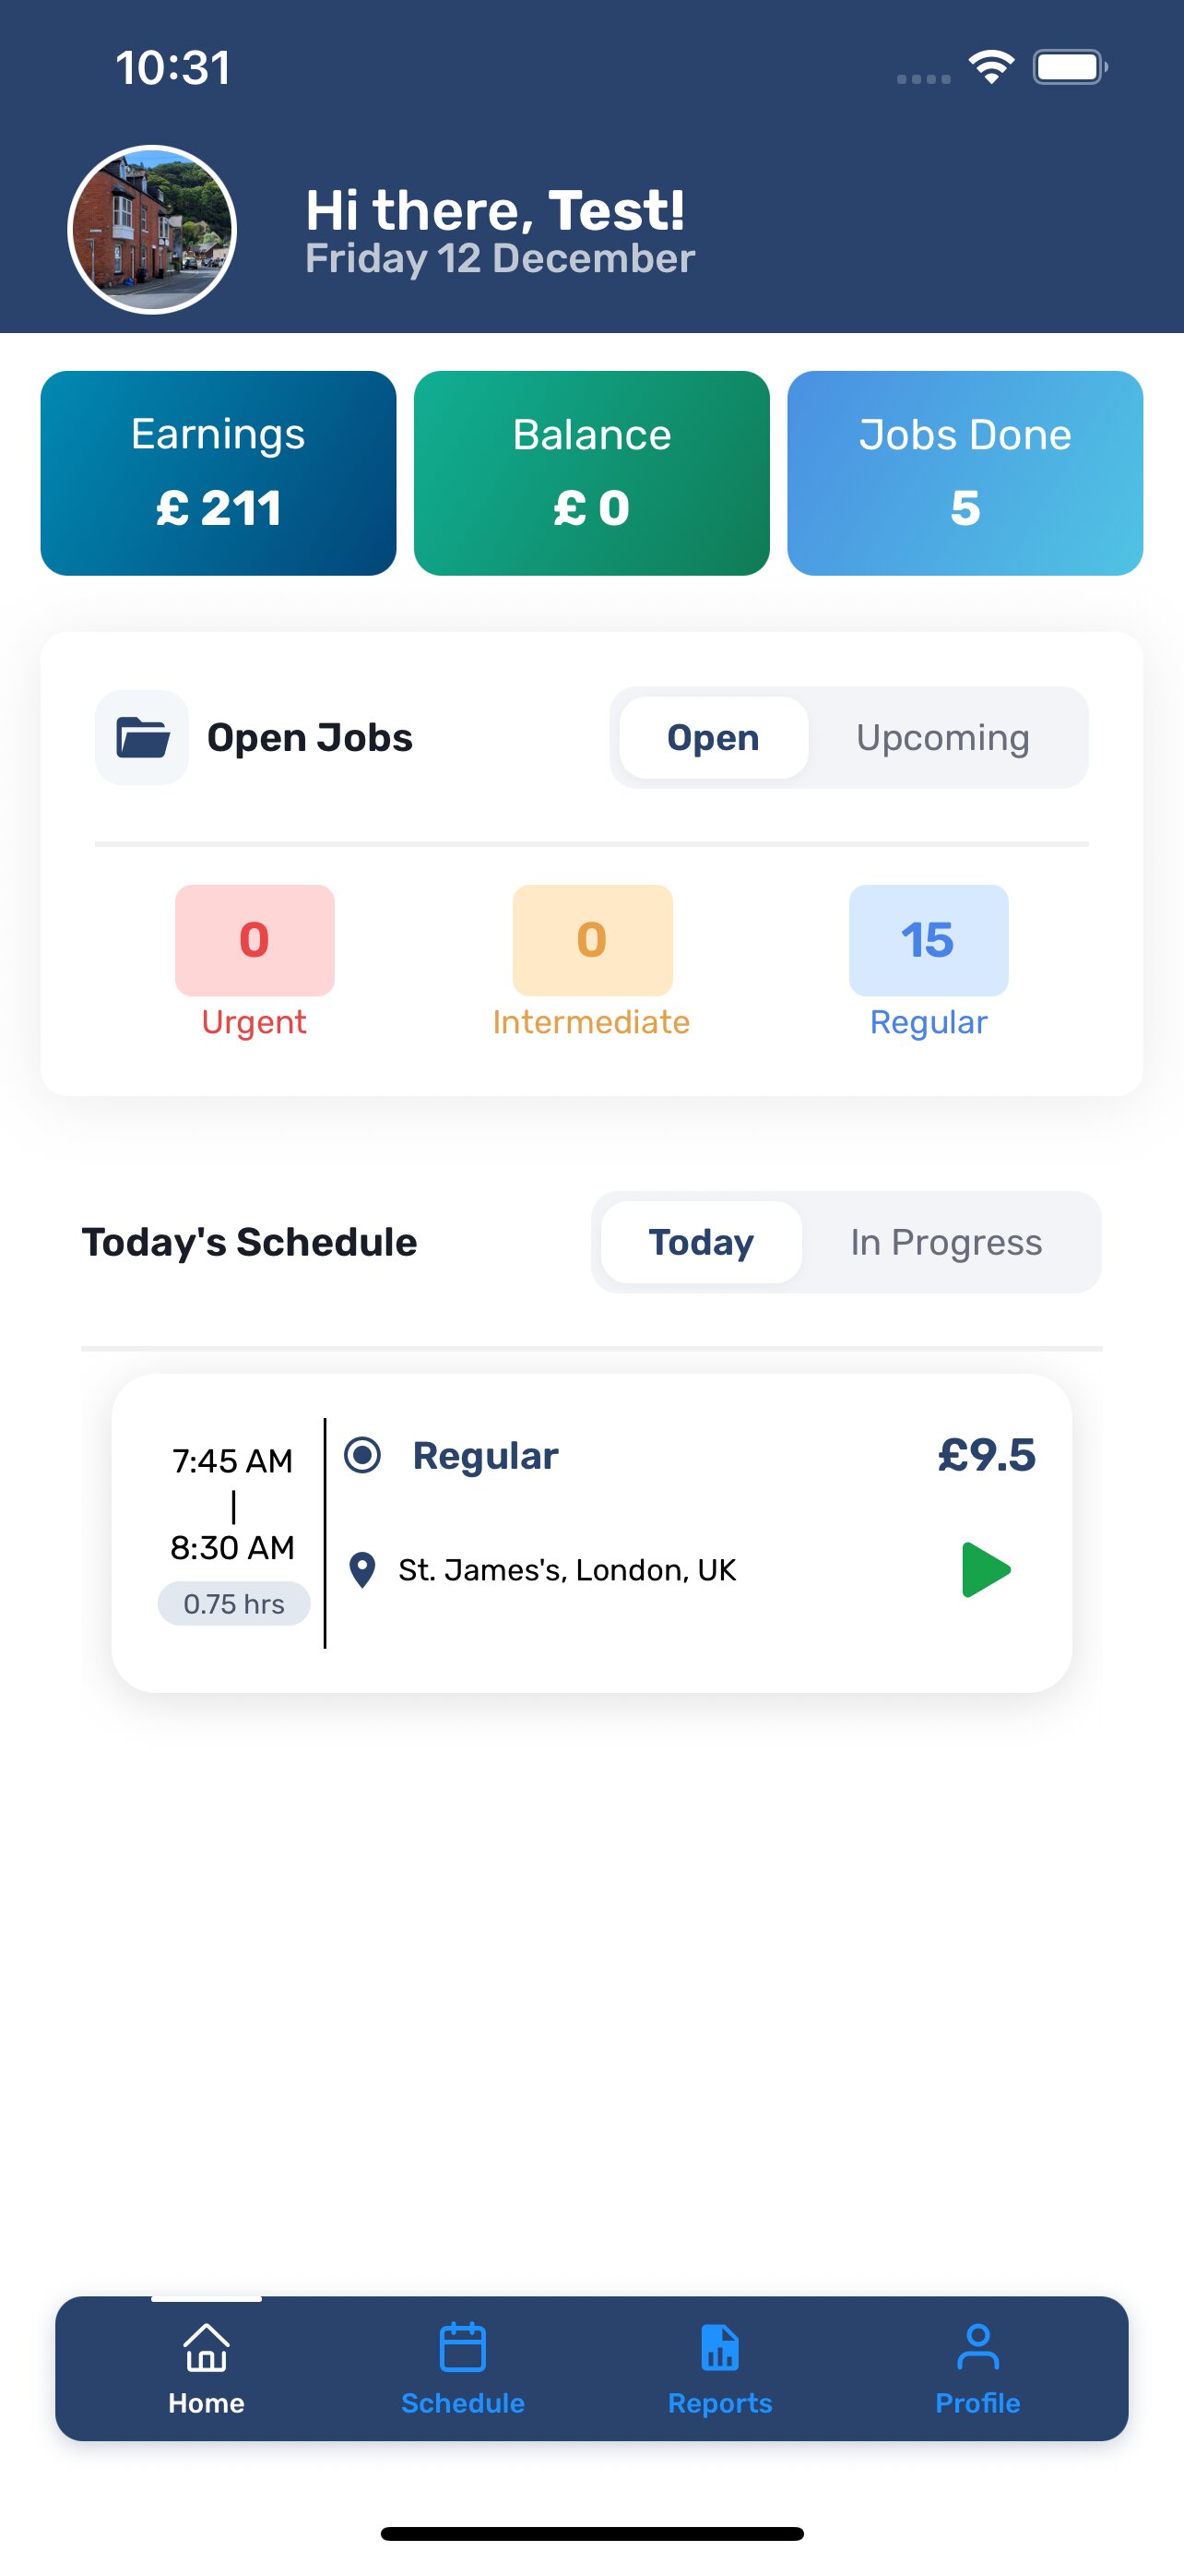This screenshot has height=2563, width=1184.
Task: Open the Intermediate jobs tile
Action: (x=591, y=940)
